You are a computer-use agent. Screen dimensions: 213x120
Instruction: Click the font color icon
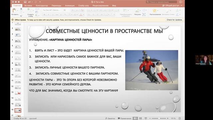pyautogui.click(x=81, y=14)
